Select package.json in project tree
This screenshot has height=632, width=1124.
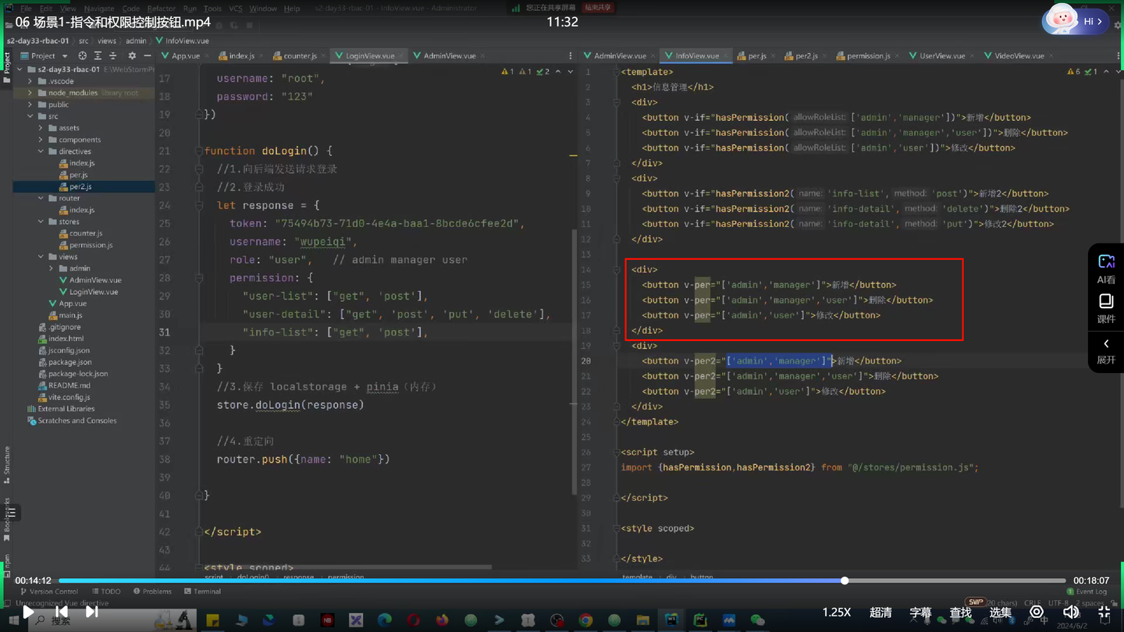pos(69,362)
